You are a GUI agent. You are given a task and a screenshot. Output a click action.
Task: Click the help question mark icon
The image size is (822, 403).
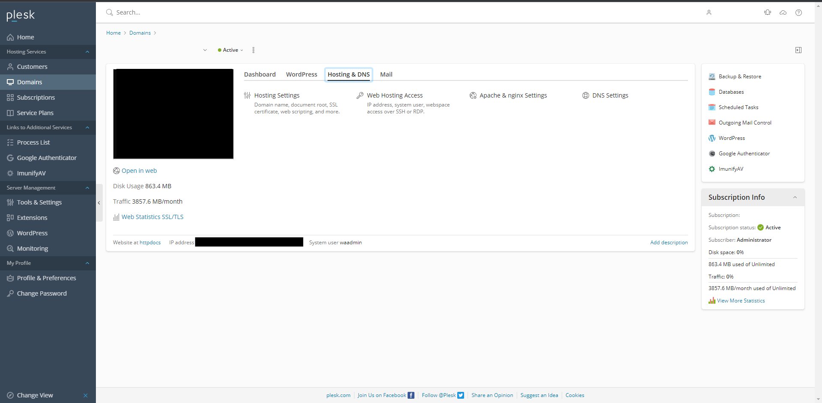coord(798,12)
